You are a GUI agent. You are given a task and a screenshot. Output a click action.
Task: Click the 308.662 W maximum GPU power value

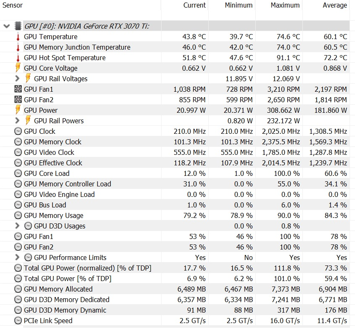pyautogui.click(x=283, y=110)
